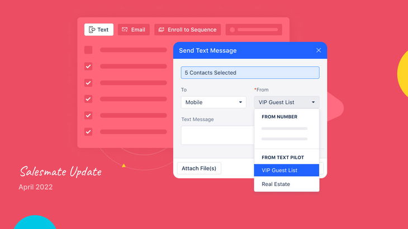Viewport: 408px width, 229px height.
Task: Open the From VIP Guest List dropdown
Action: 287,102
